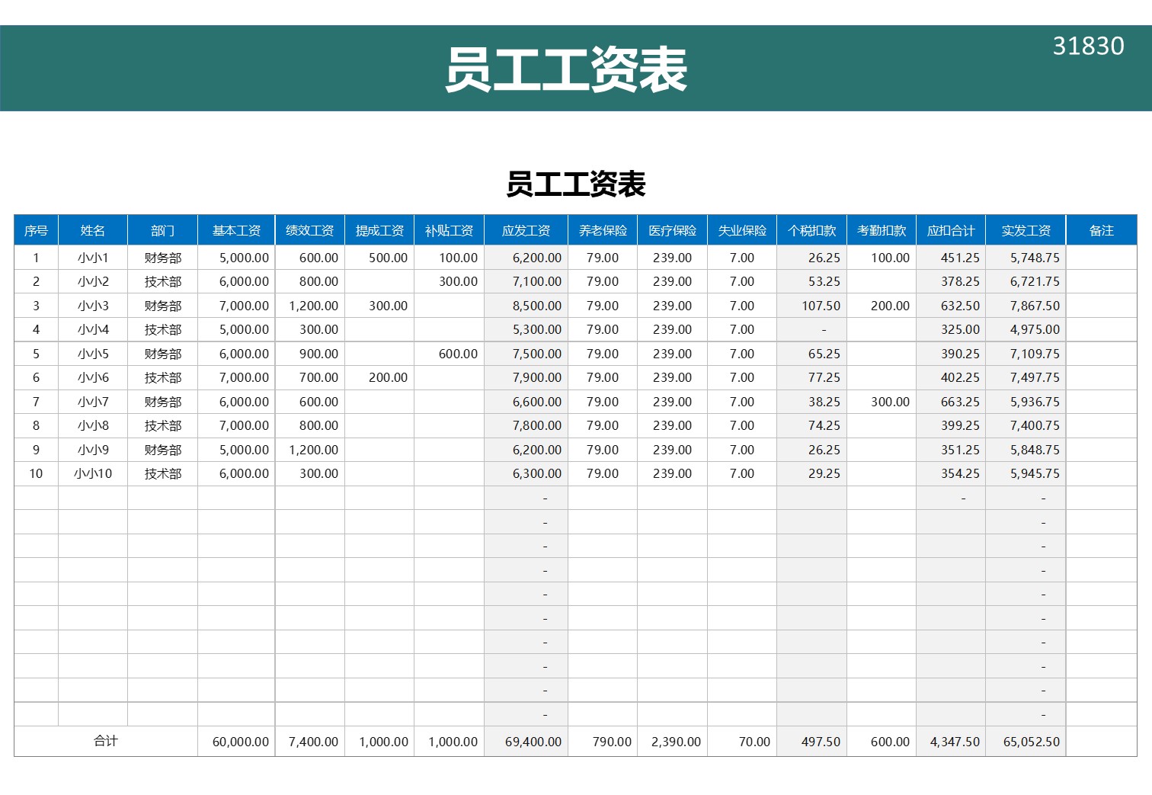This screenshot has height=795, width=1152.
Task: Click the 合计 total row label
Action: (x=106, y=741)
